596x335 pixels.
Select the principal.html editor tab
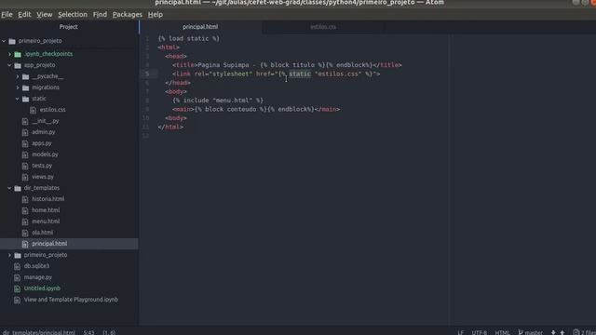click(200, 27)
